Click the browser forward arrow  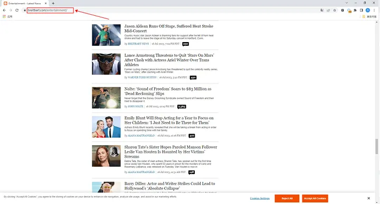[x=11, y=10]
